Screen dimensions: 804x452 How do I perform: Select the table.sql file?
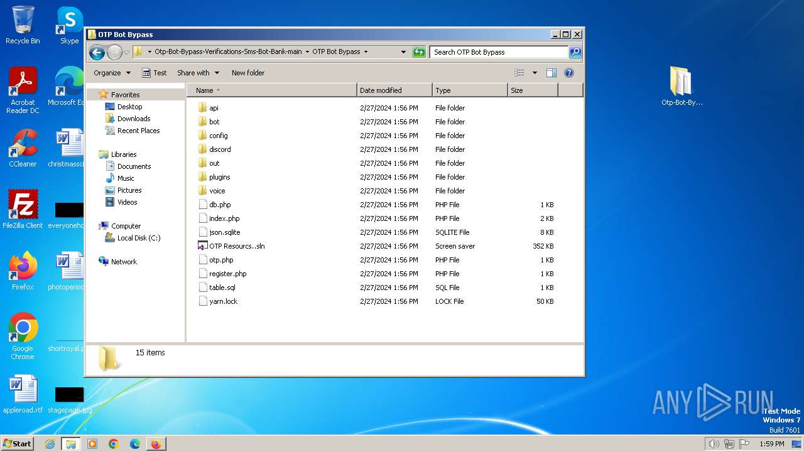click(222, 288)
